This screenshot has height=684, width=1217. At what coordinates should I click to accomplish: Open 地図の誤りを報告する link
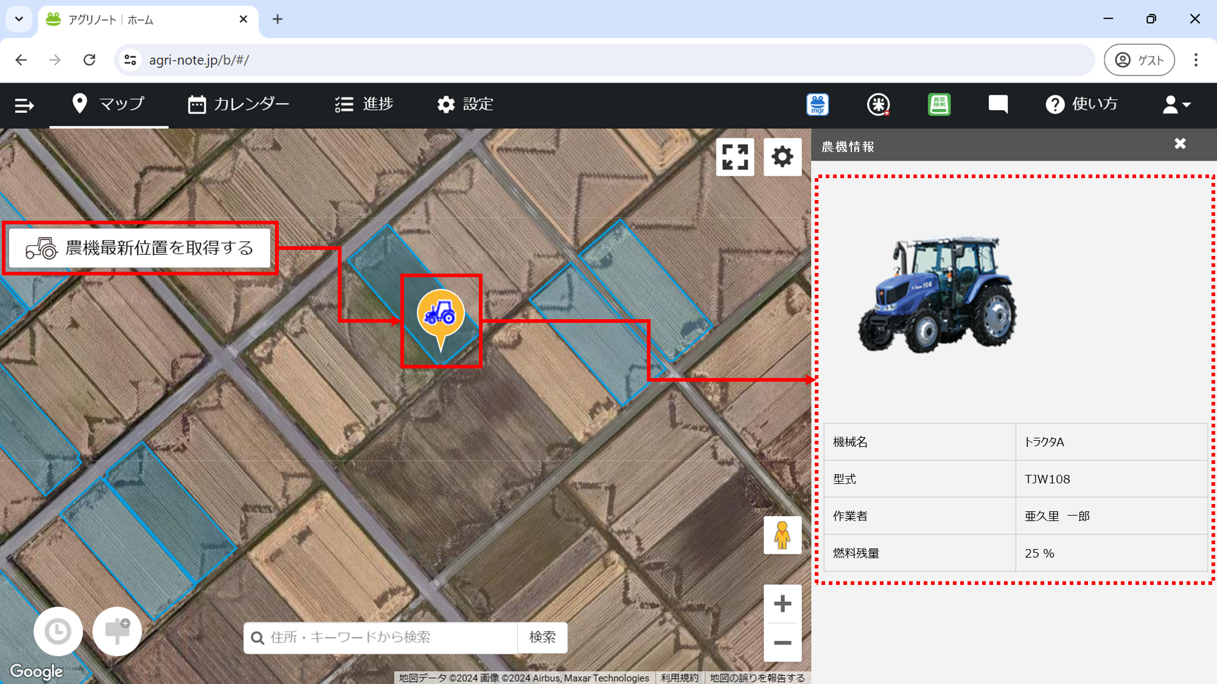pos(757,678)
